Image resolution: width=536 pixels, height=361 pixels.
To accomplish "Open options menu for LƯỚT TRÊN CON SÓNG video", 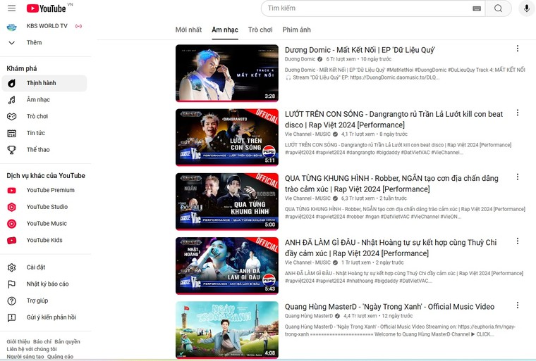I will click(x=518, y=113).
